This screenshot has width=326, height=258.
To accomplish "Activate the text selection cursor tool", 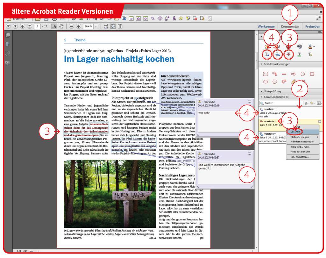I will coord(54,26).
